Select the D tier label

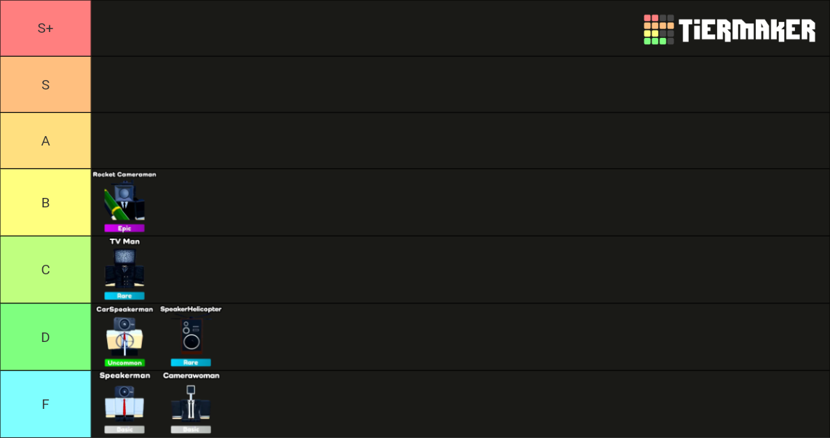point(45,336)
